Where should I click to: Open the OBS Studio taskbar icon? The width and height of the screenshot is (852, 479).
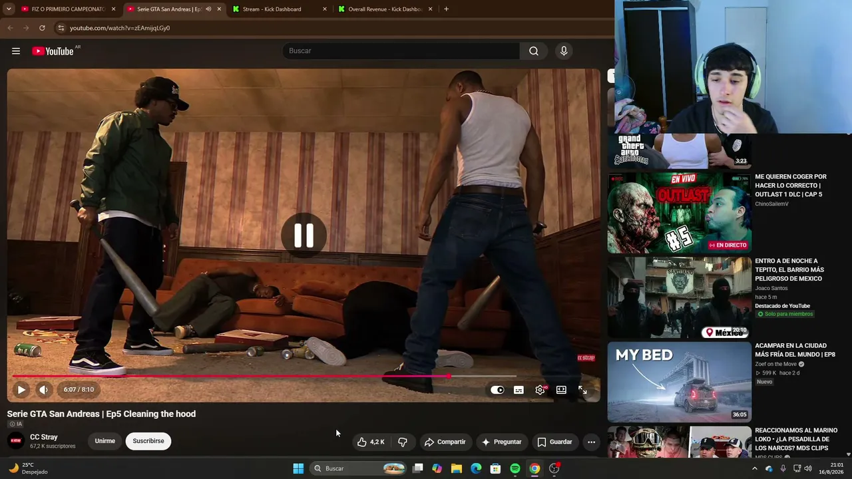tap(554, 468)
